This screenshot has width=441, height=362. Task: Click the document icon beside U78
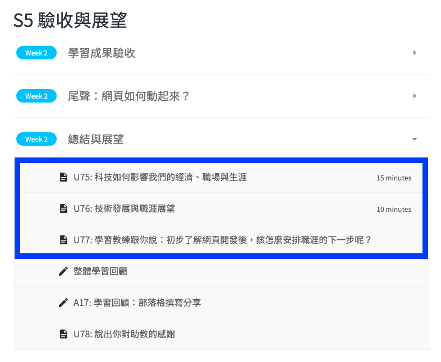(x=63, y=334)
